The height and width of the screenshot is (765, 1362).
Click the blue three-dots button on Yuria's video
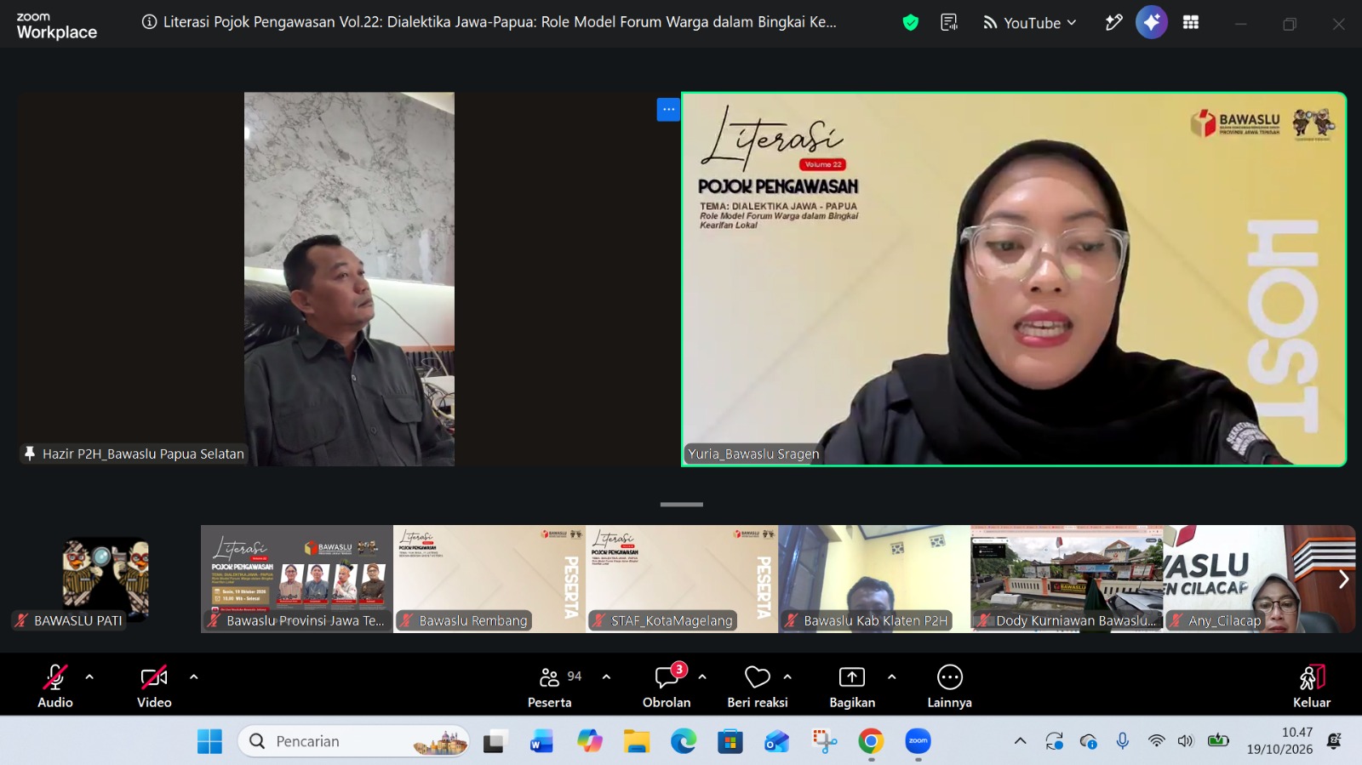668,110
